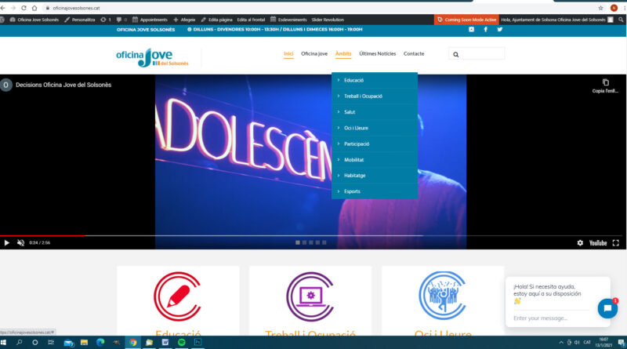
Task: Click the Facebook icon in top bar
Action: pos(486,29)
